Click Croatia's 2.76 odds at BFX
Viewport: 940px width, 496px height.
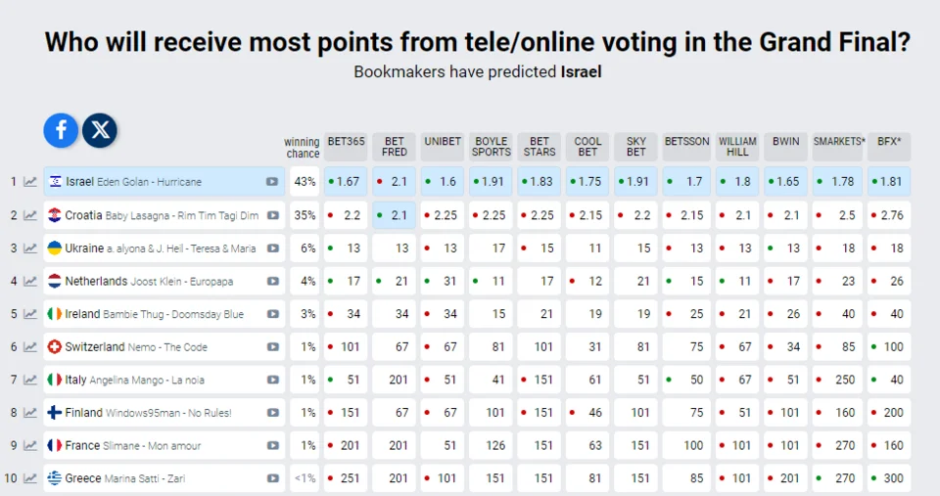click(x=889, y=215)
